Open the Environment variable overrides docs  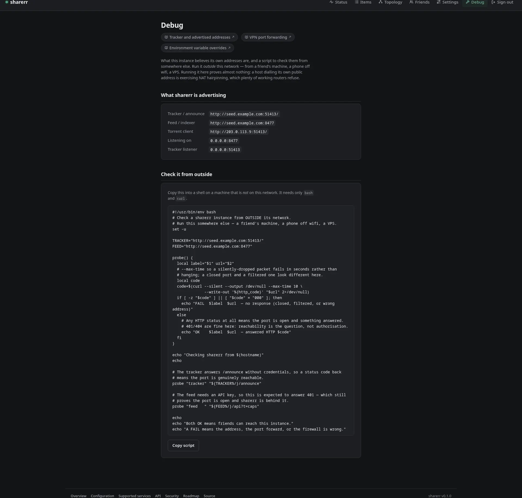(x=197, y=48)
